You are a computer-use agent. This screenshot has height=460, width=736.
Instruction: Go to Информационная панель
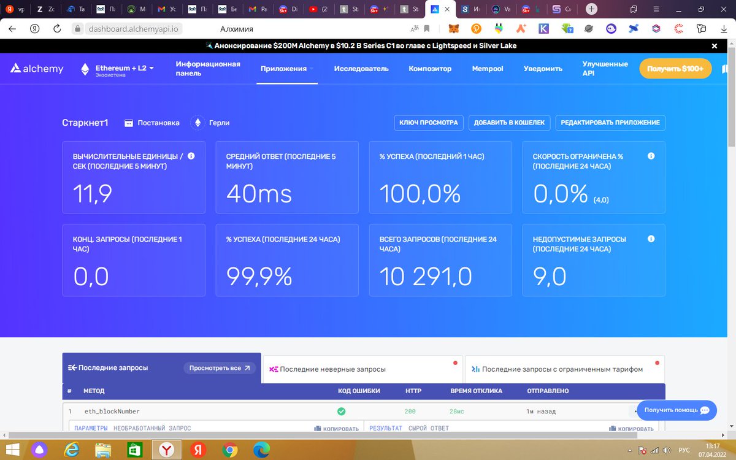pyautogui.click(x=208, y=69)
